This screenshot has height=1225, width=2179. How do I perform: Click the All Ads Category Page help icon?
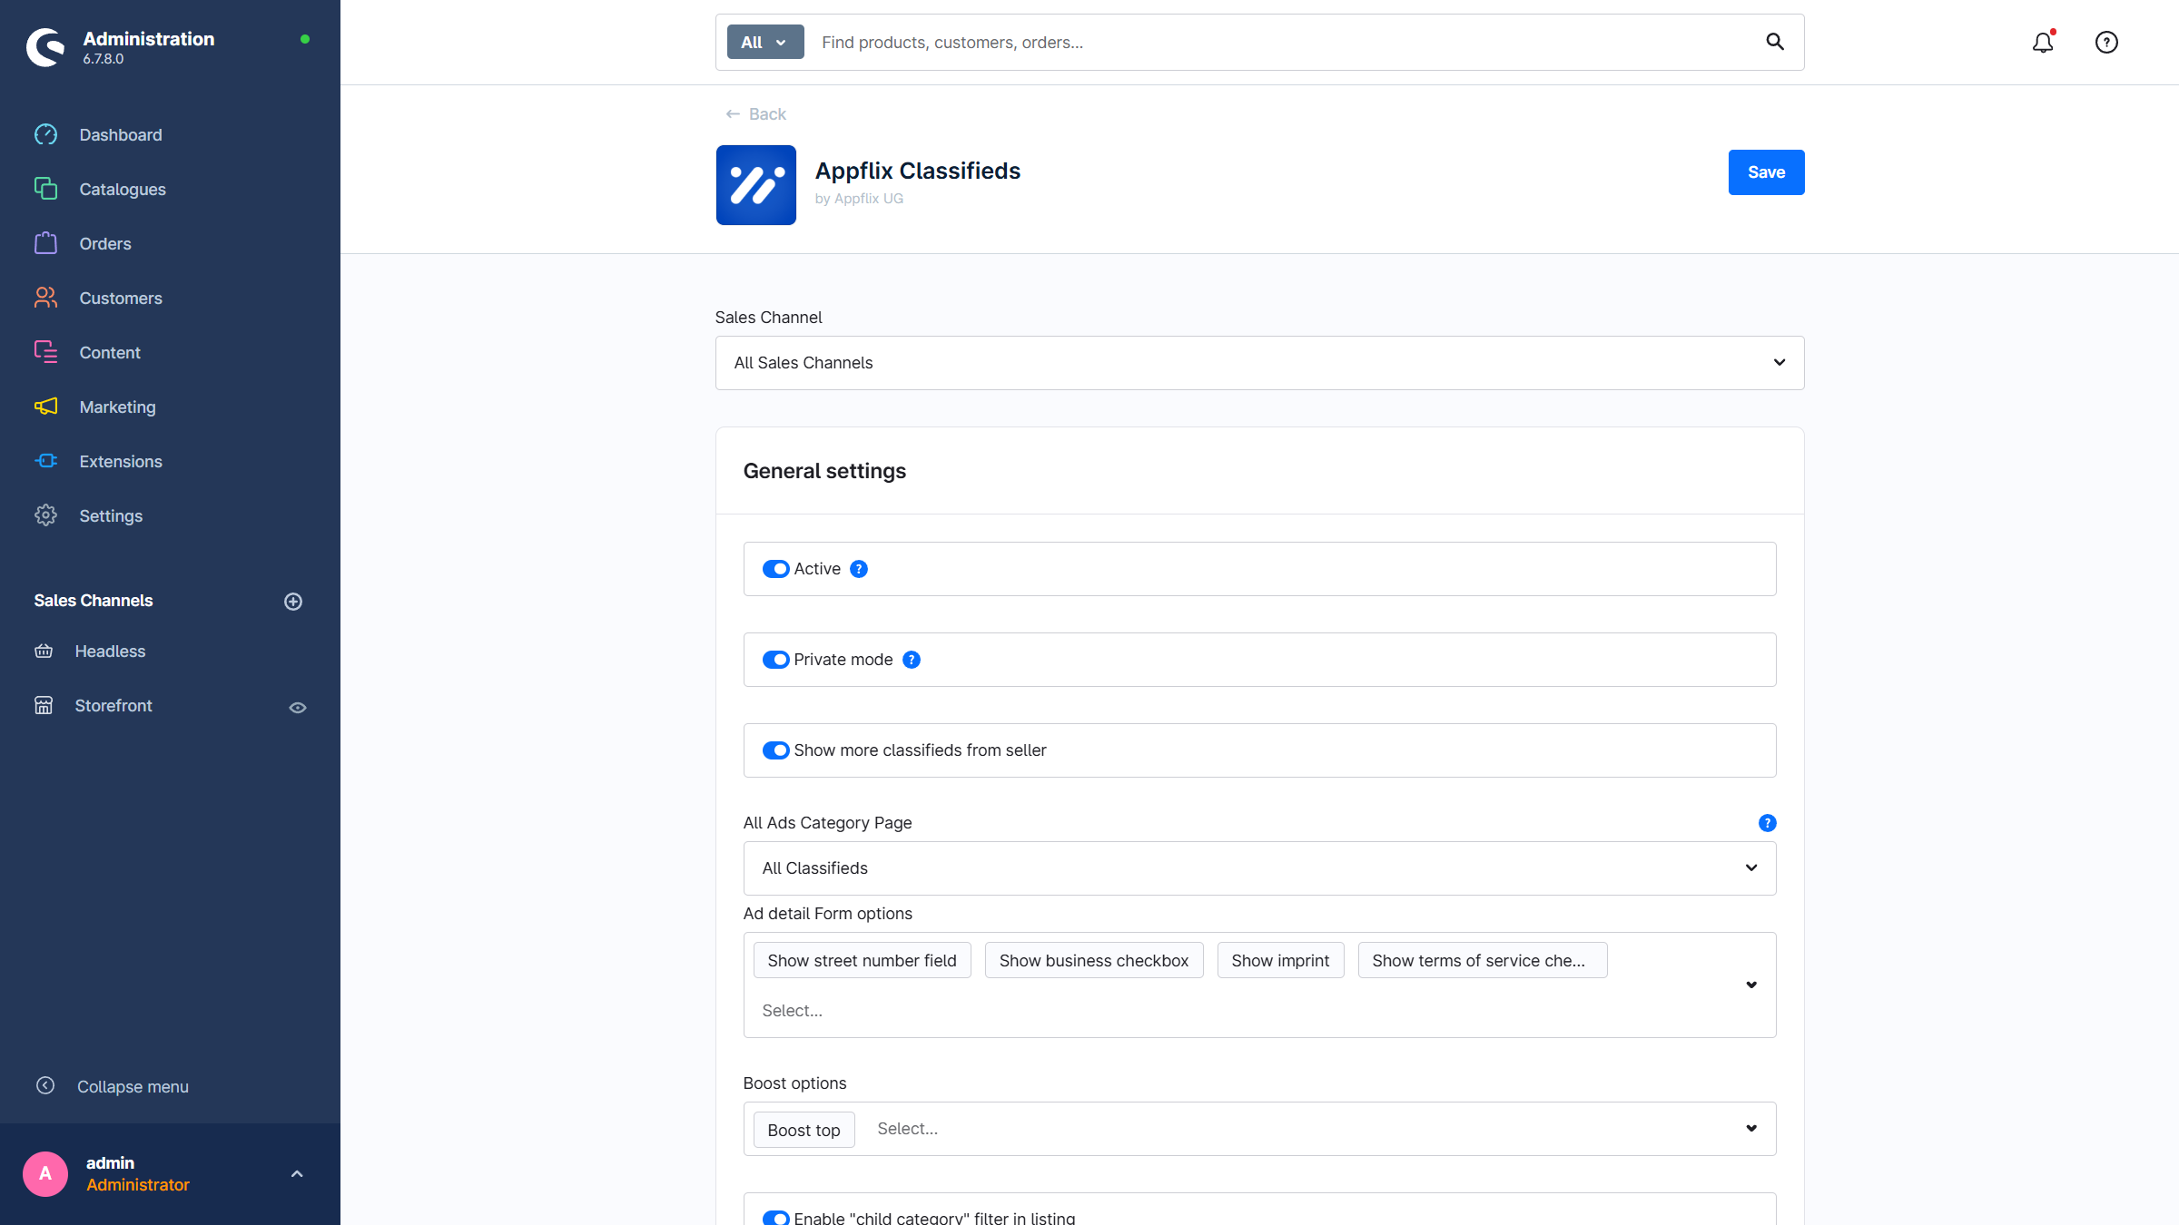(x=1767, y=823)
